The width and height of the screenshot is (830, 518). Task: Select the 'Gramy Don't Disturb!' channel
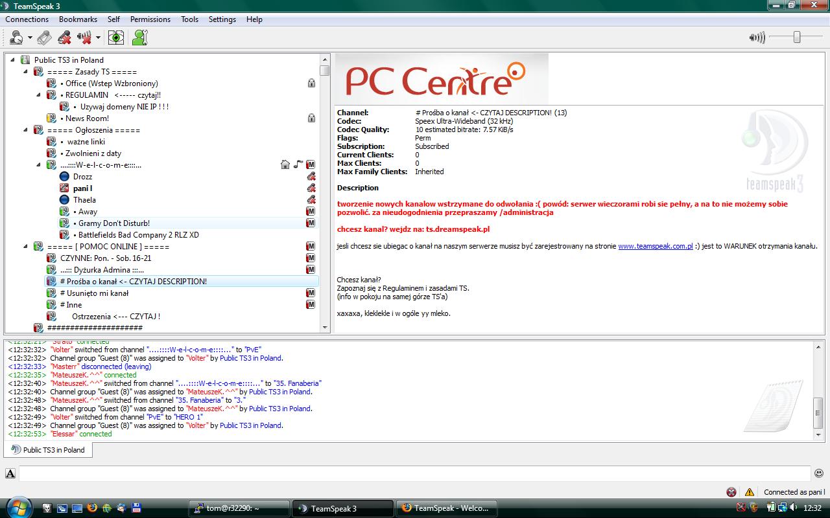[113, 223]
